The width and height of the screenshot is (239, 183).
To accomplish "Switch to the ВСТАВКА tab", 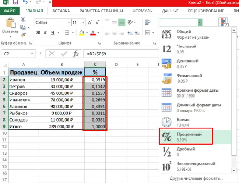I will click(61, 11).
